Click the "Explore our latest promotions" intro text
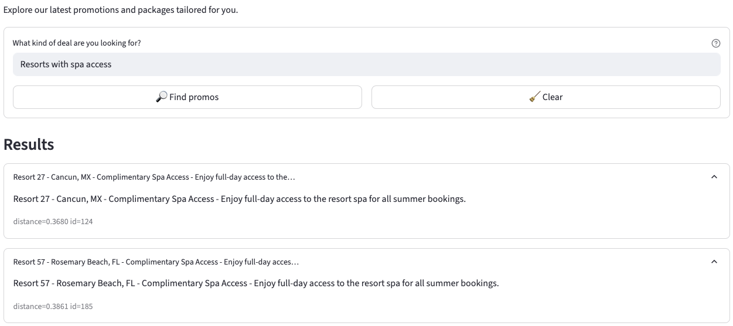The height and width of the screenshot is (326, 733). [121, 10]
